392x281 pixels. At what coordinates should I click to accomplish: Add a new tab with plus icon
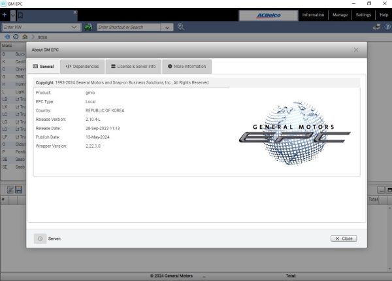pos(5,15)
